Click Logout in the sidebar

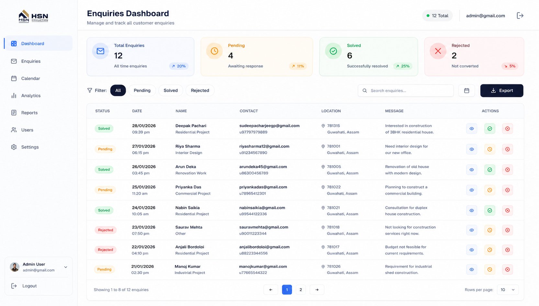click(24, 286)
